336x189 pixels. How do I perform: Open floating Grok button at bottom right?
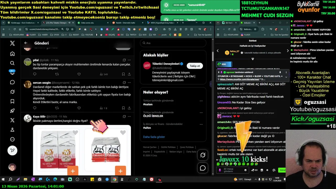203,155
